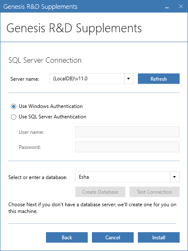Start installation with the Install button

point(159,237)
